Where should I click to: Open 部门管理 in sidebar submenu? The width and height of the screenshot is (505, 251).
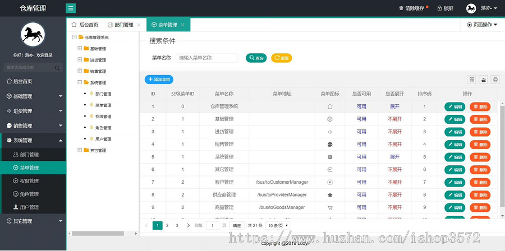click(x=33, y=155)
